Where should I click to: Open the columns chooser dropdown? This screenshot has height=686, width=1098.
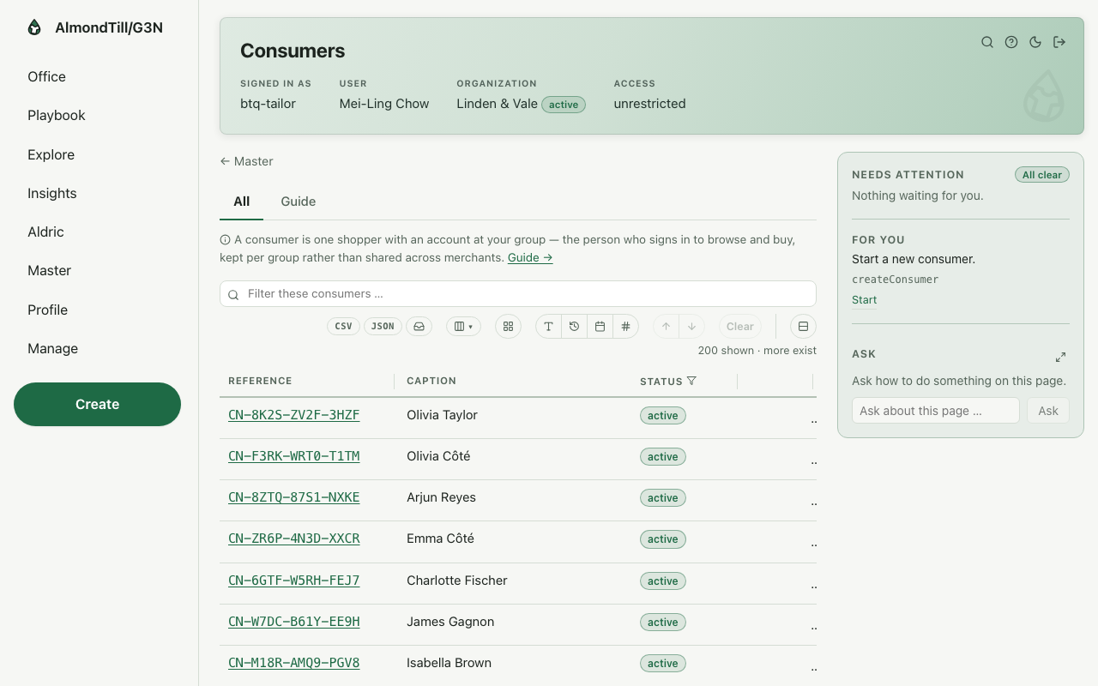coord(463,327)
